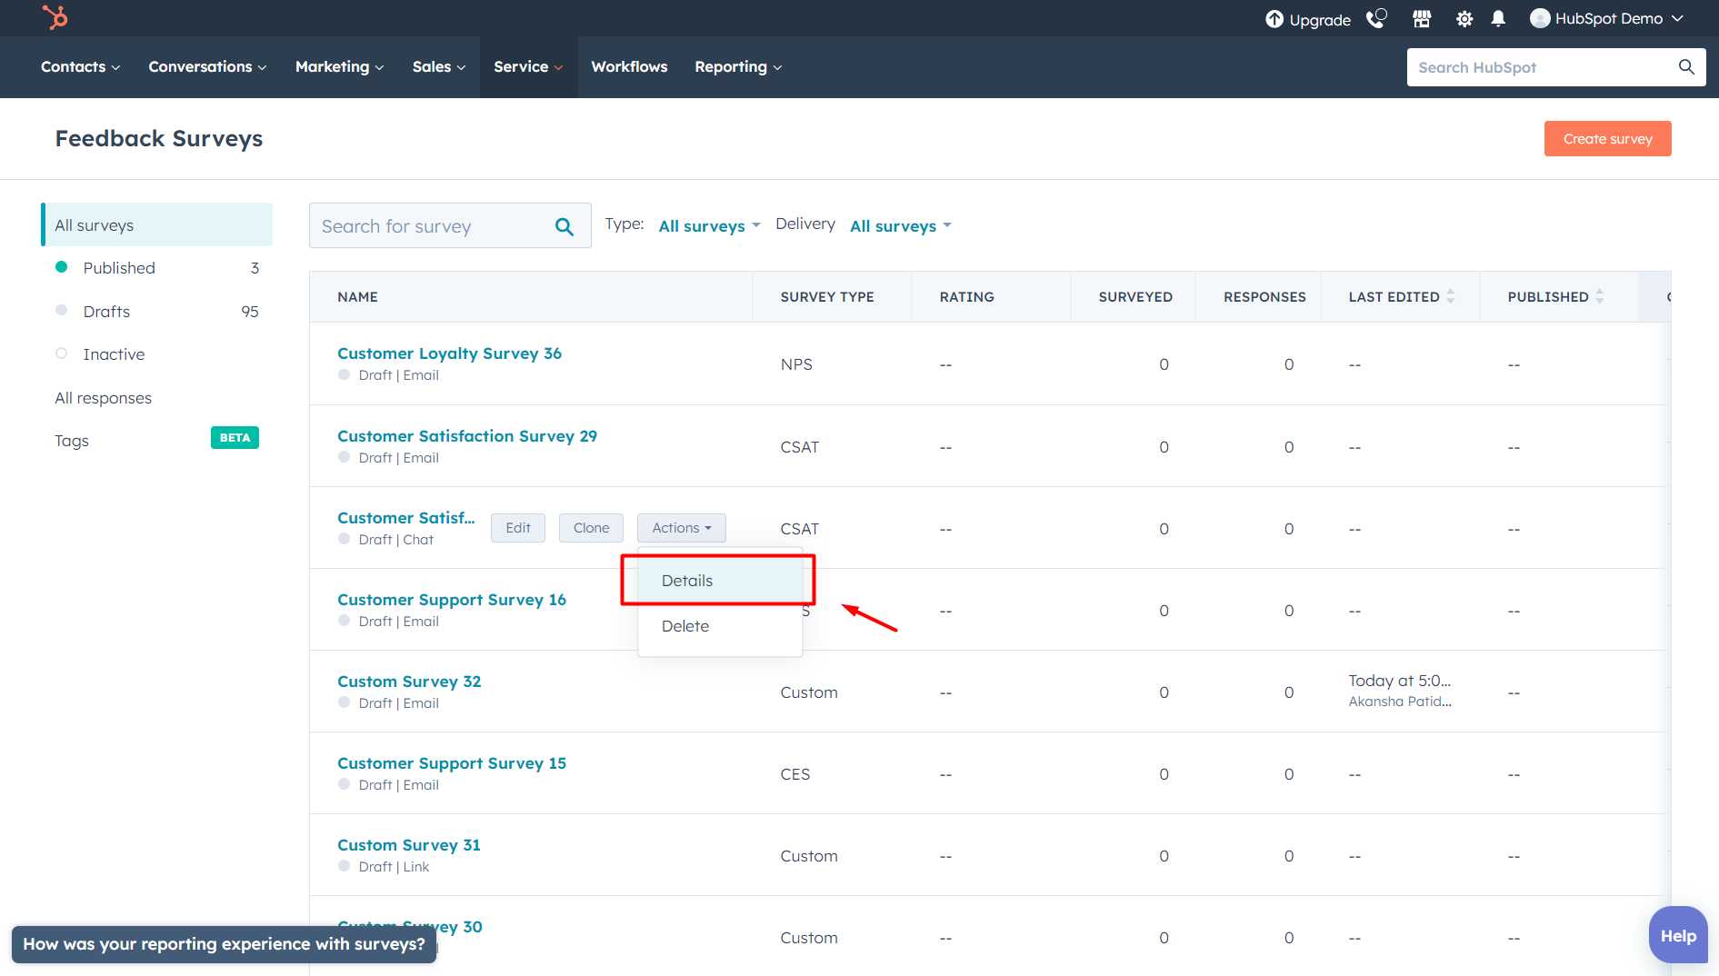Open Customer Support Survey 16
This screenshot has height=976, width=1719.
click(452, 600)
